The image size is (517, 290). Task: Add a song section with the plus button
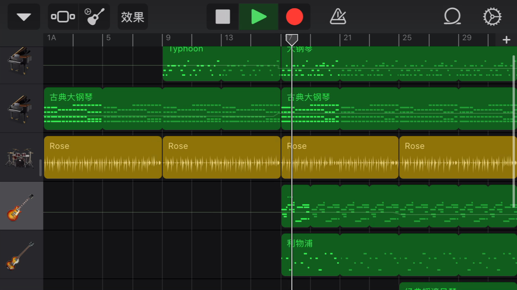pyautogui.click(x=506, y=40)
